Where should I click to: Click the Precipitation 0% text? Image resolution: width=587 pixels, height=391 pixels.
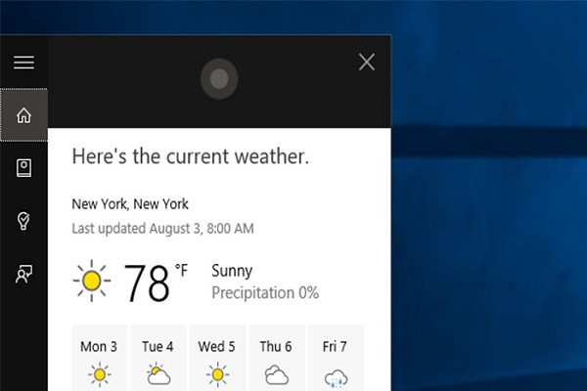coord(265,292)
